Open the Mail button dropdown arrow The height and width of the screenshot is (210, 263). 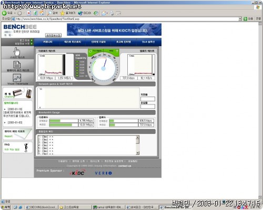coord(107,13)
